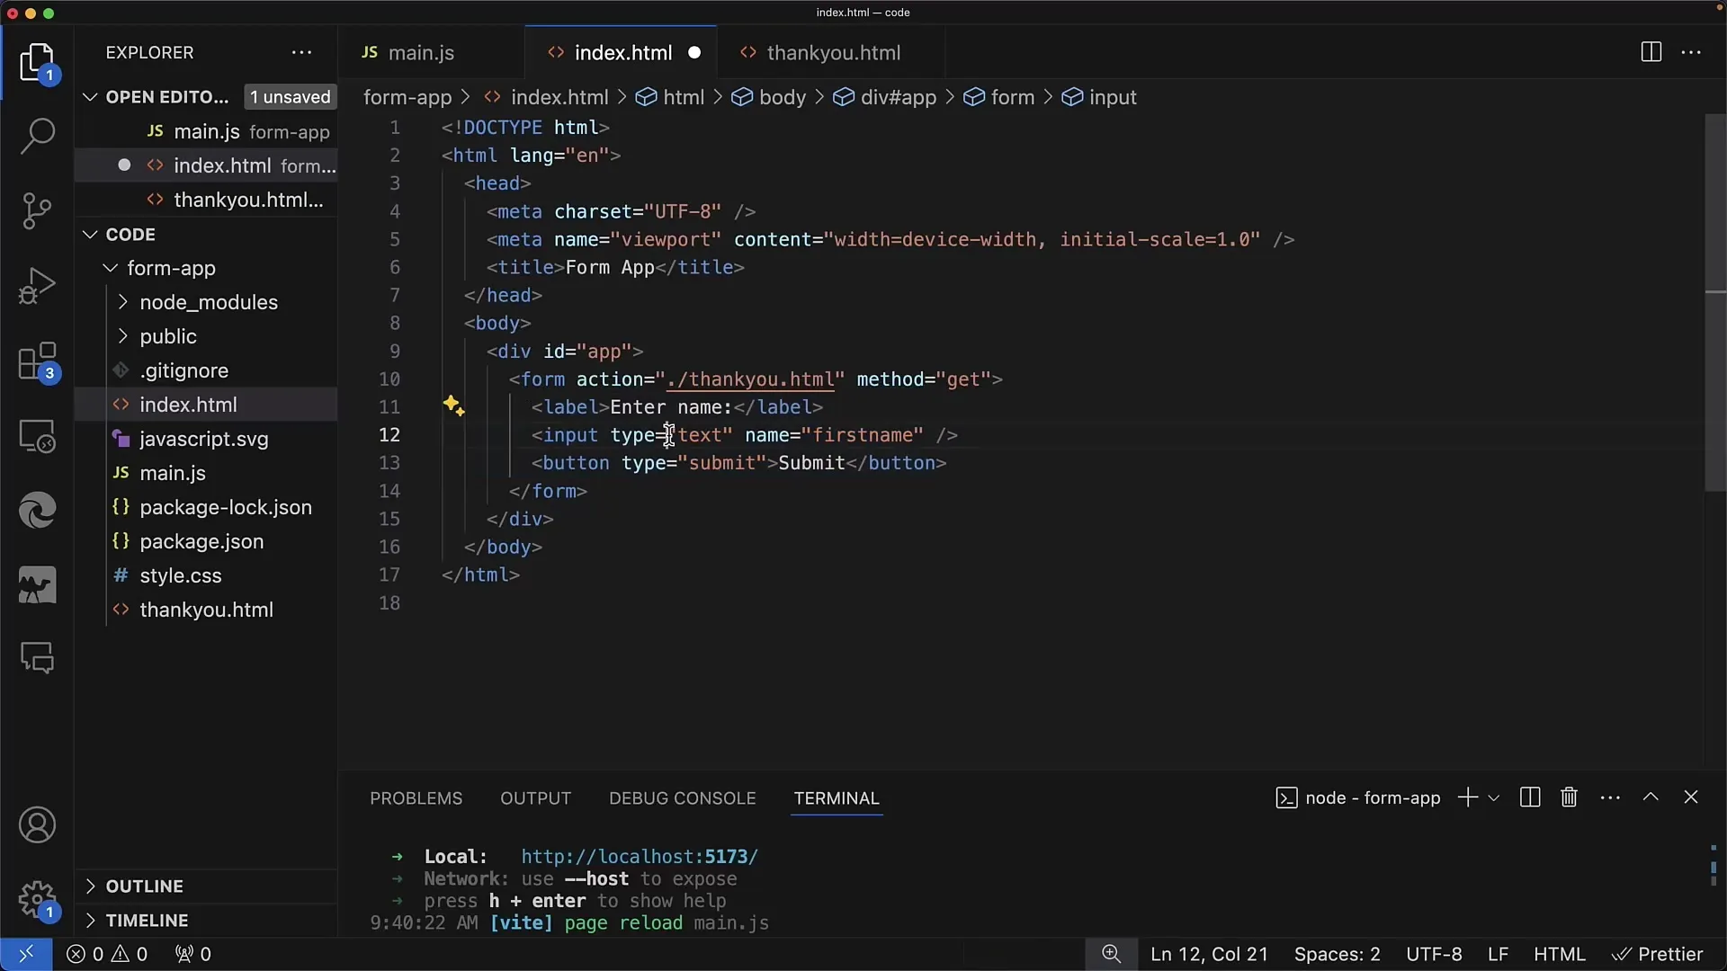Select the node - form-app terminal instance
This screenshot has width=1727, height=971.
(1358, 797)
